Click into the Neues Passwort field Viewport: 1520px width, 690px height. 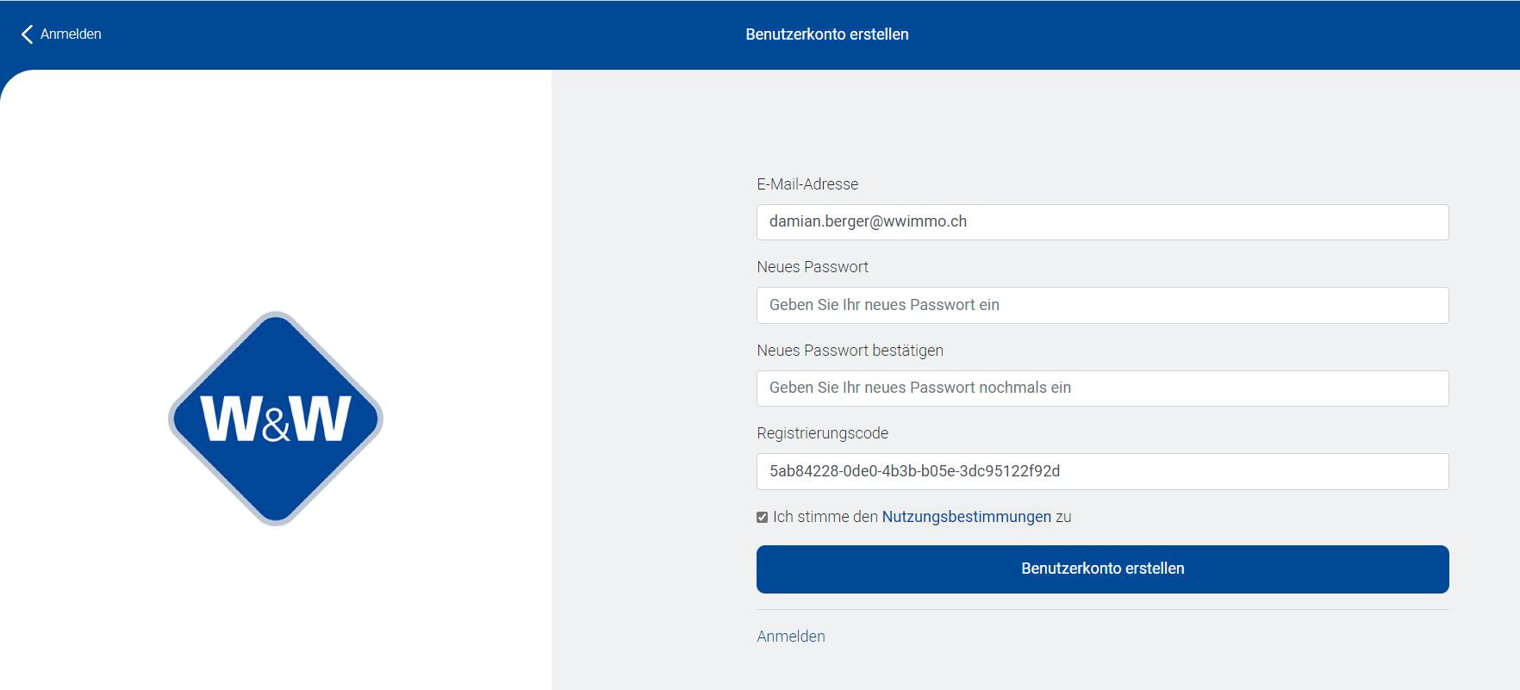1102,305
